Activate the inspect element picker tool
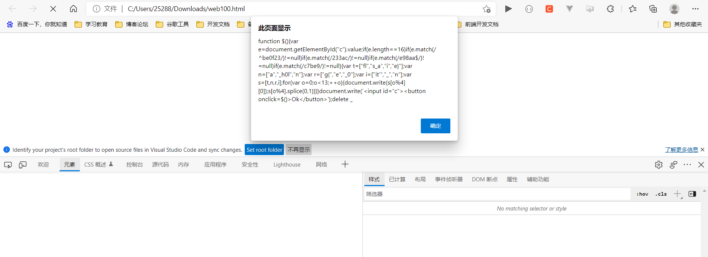This screenshot has height=257, width=708. point(8,165)
